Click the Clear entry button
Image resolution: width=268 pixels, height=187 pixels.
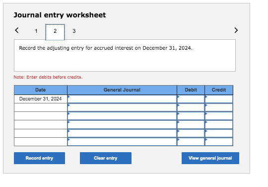pos(106,158)
